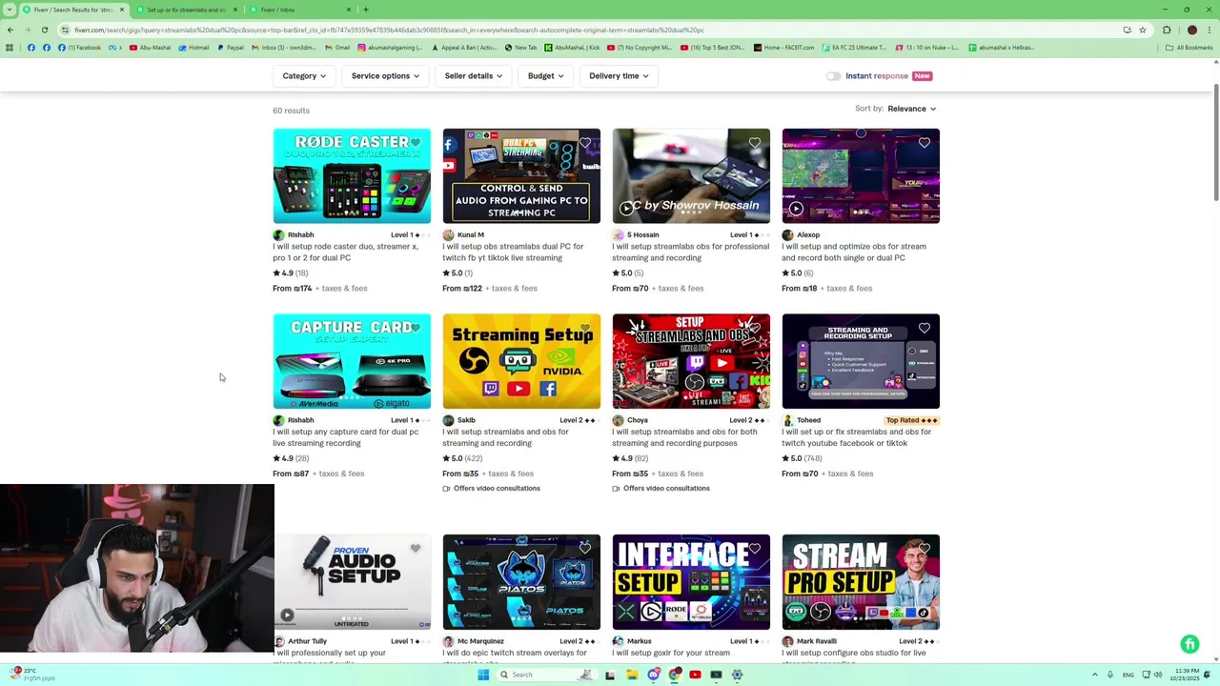
Task: Open seller Rishabh's Rode Caster gig title
Action: tap(345, 252)
